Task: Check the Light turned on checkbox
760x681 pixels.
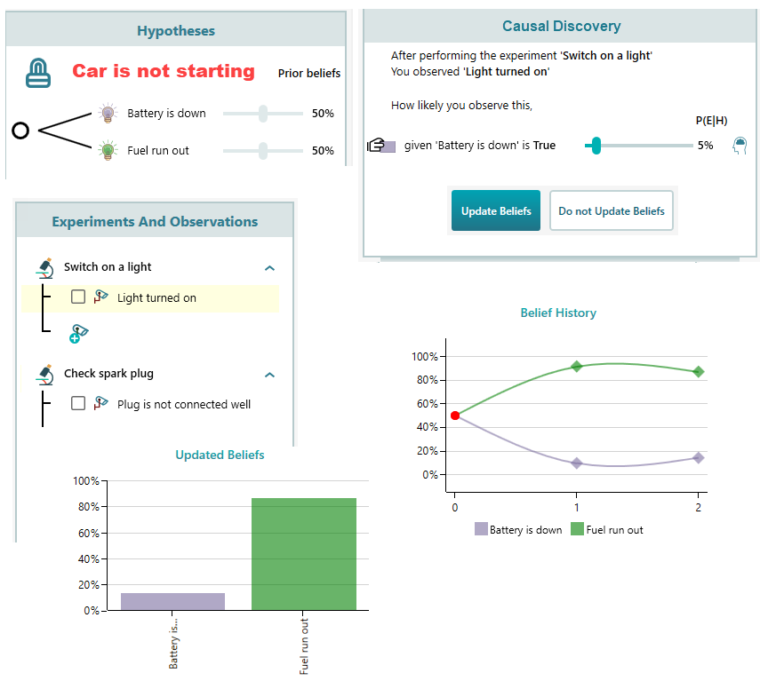Action: pyautogui.click(x=78, y=297)
